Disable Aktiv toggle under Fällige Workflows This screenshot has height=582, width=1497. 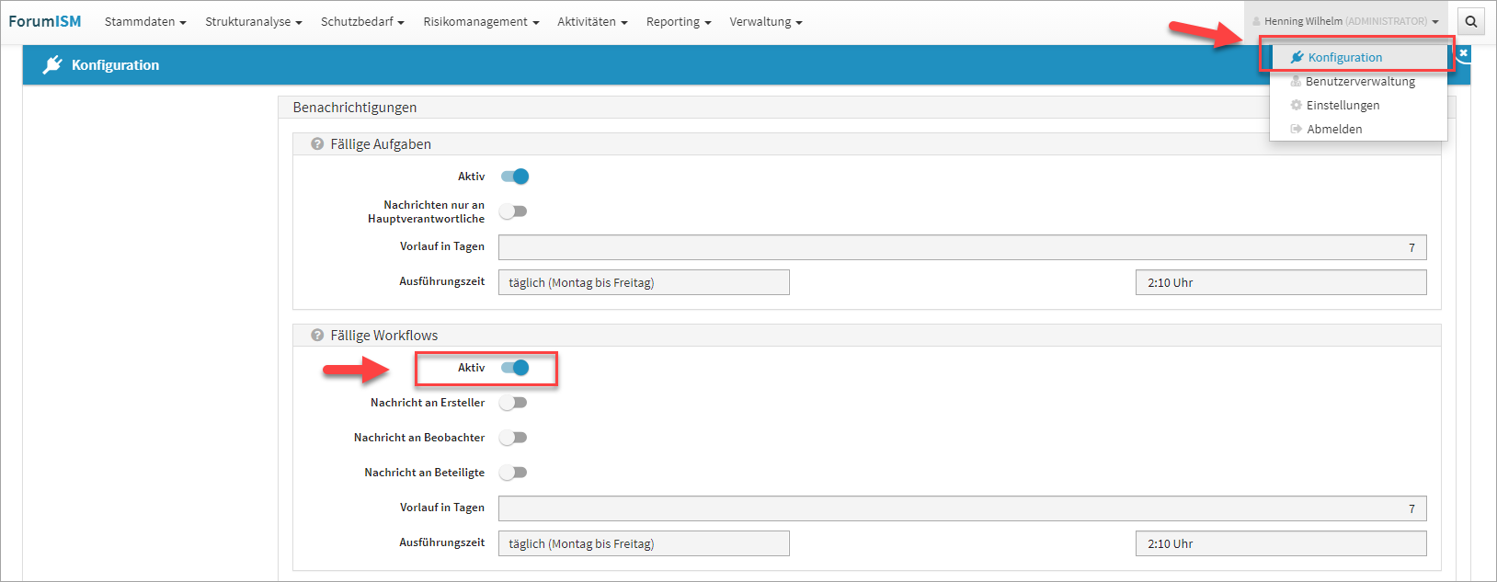(x=515, y=368)
